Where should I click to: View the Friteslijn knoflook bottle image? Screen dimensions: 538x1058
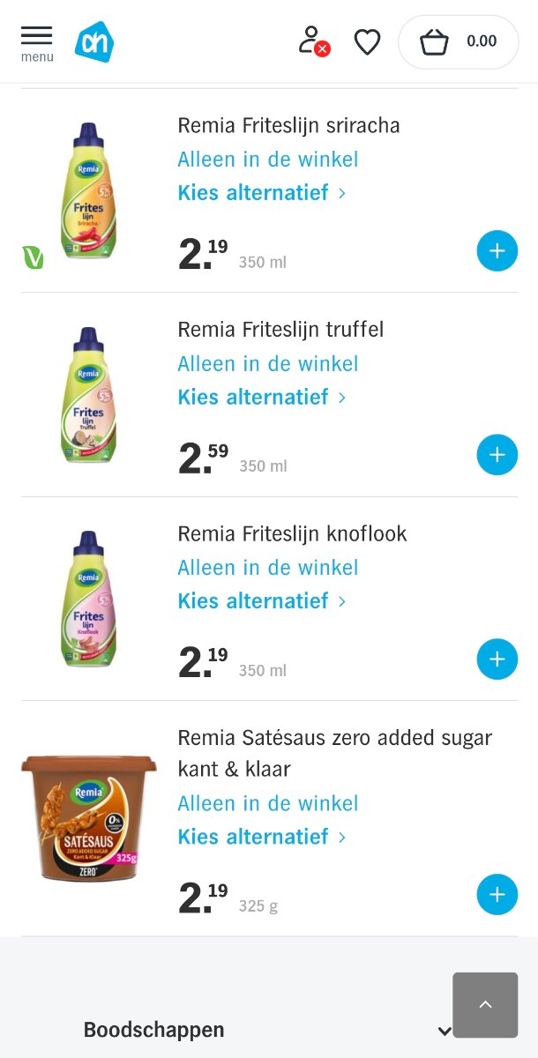pos(88,599)
